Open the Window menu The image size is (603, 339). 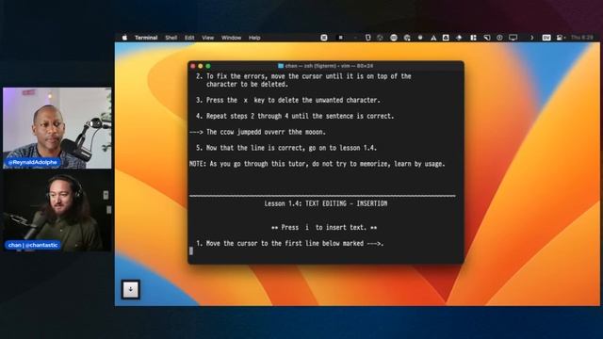231,38
